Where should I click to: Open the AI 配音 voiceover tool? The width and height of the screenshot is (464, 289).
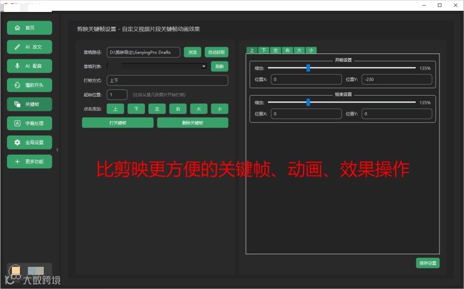point(30,66)
